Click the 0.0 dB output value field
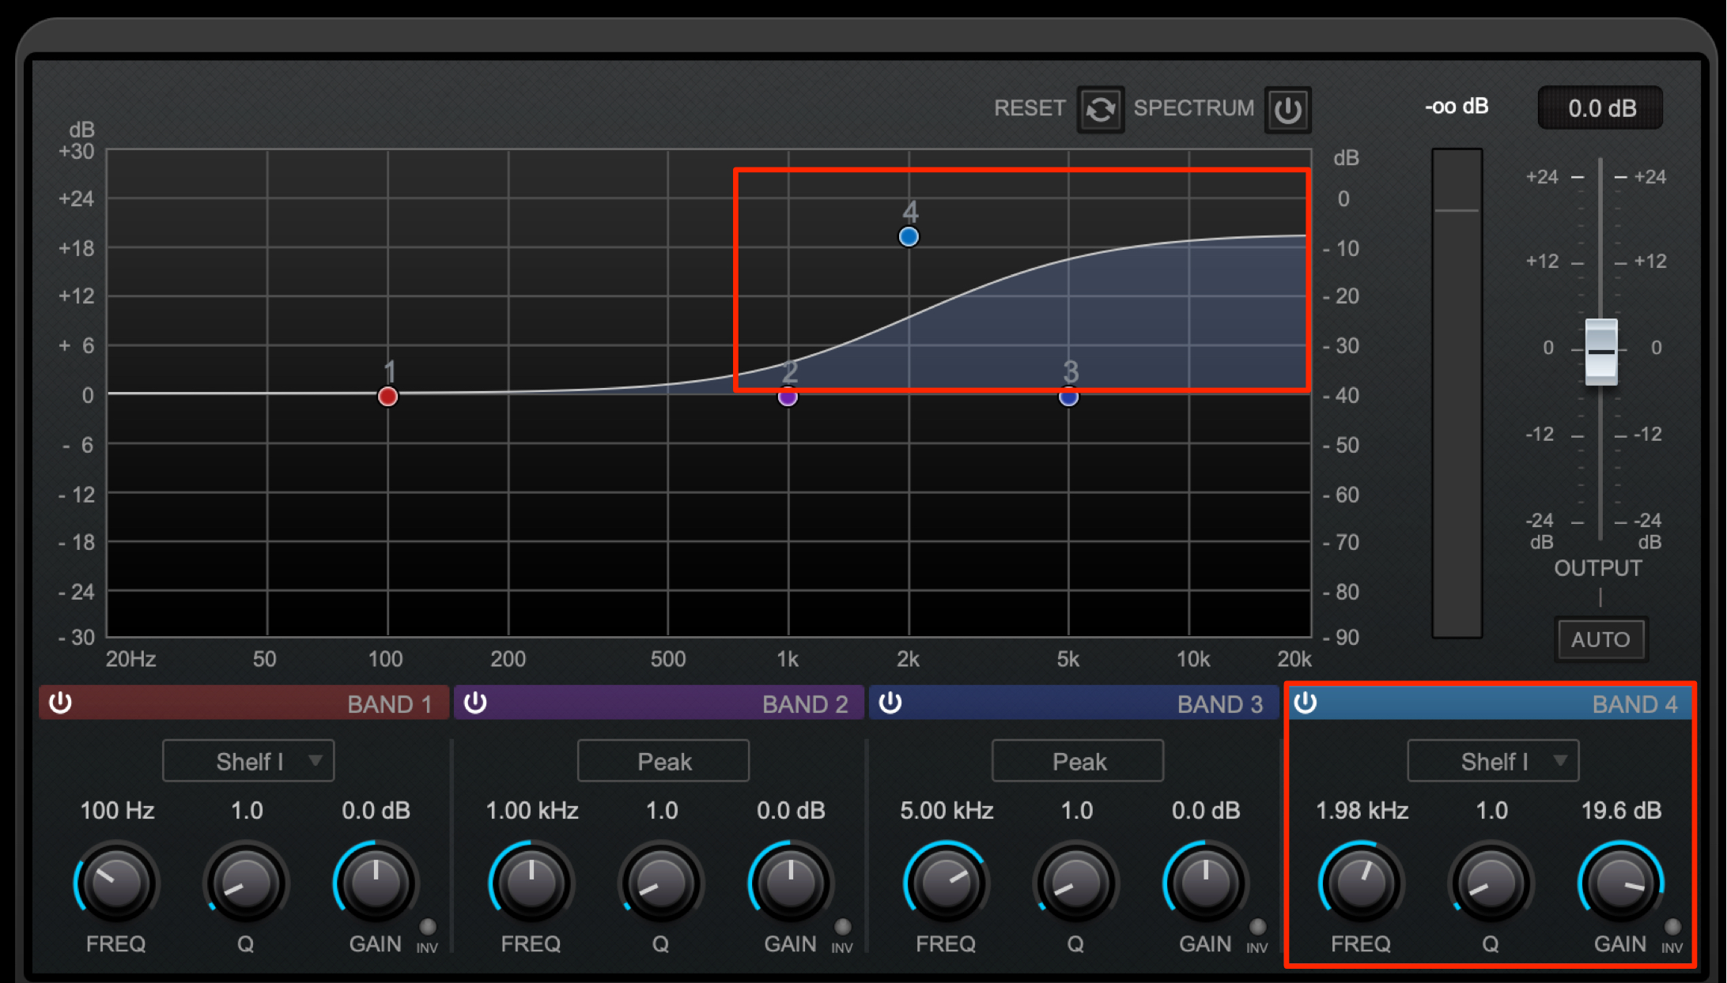The width and height of the screenshot is (1727, 983). click(1600, 108)
